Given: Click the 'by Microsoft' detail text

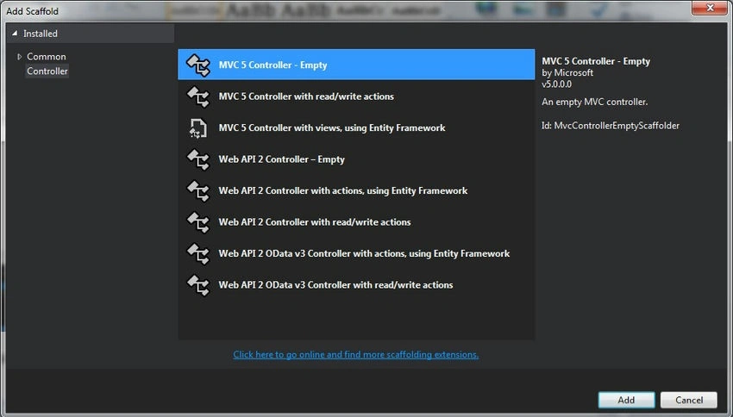Looking at the screenshot, I should point(567,73).
